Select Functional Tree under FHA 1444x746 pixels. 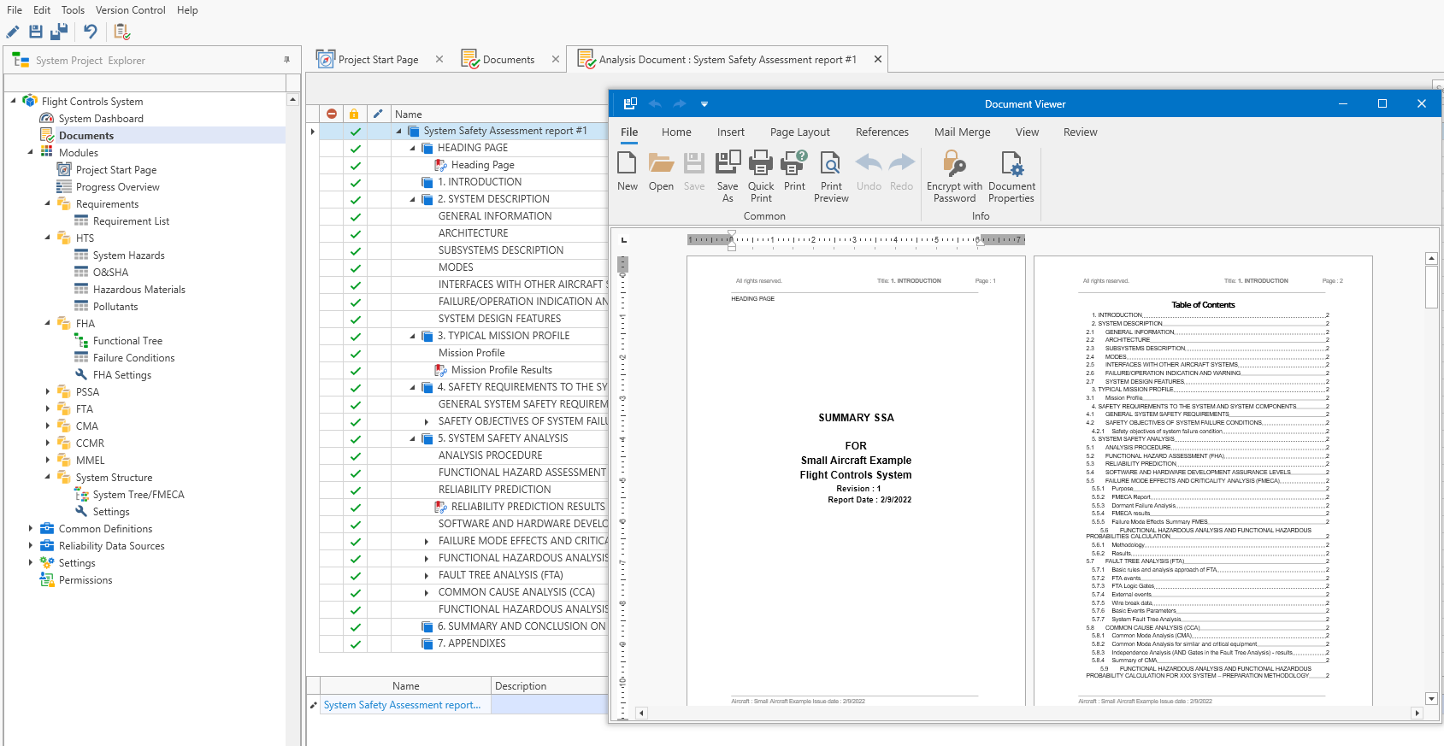127,341
